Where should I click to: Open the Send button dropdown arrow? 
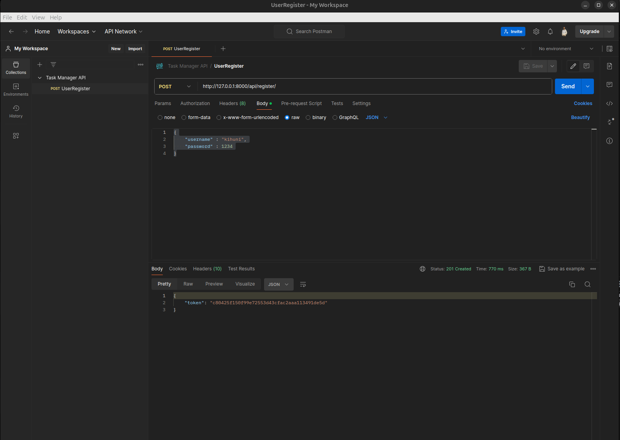point(588,86)
